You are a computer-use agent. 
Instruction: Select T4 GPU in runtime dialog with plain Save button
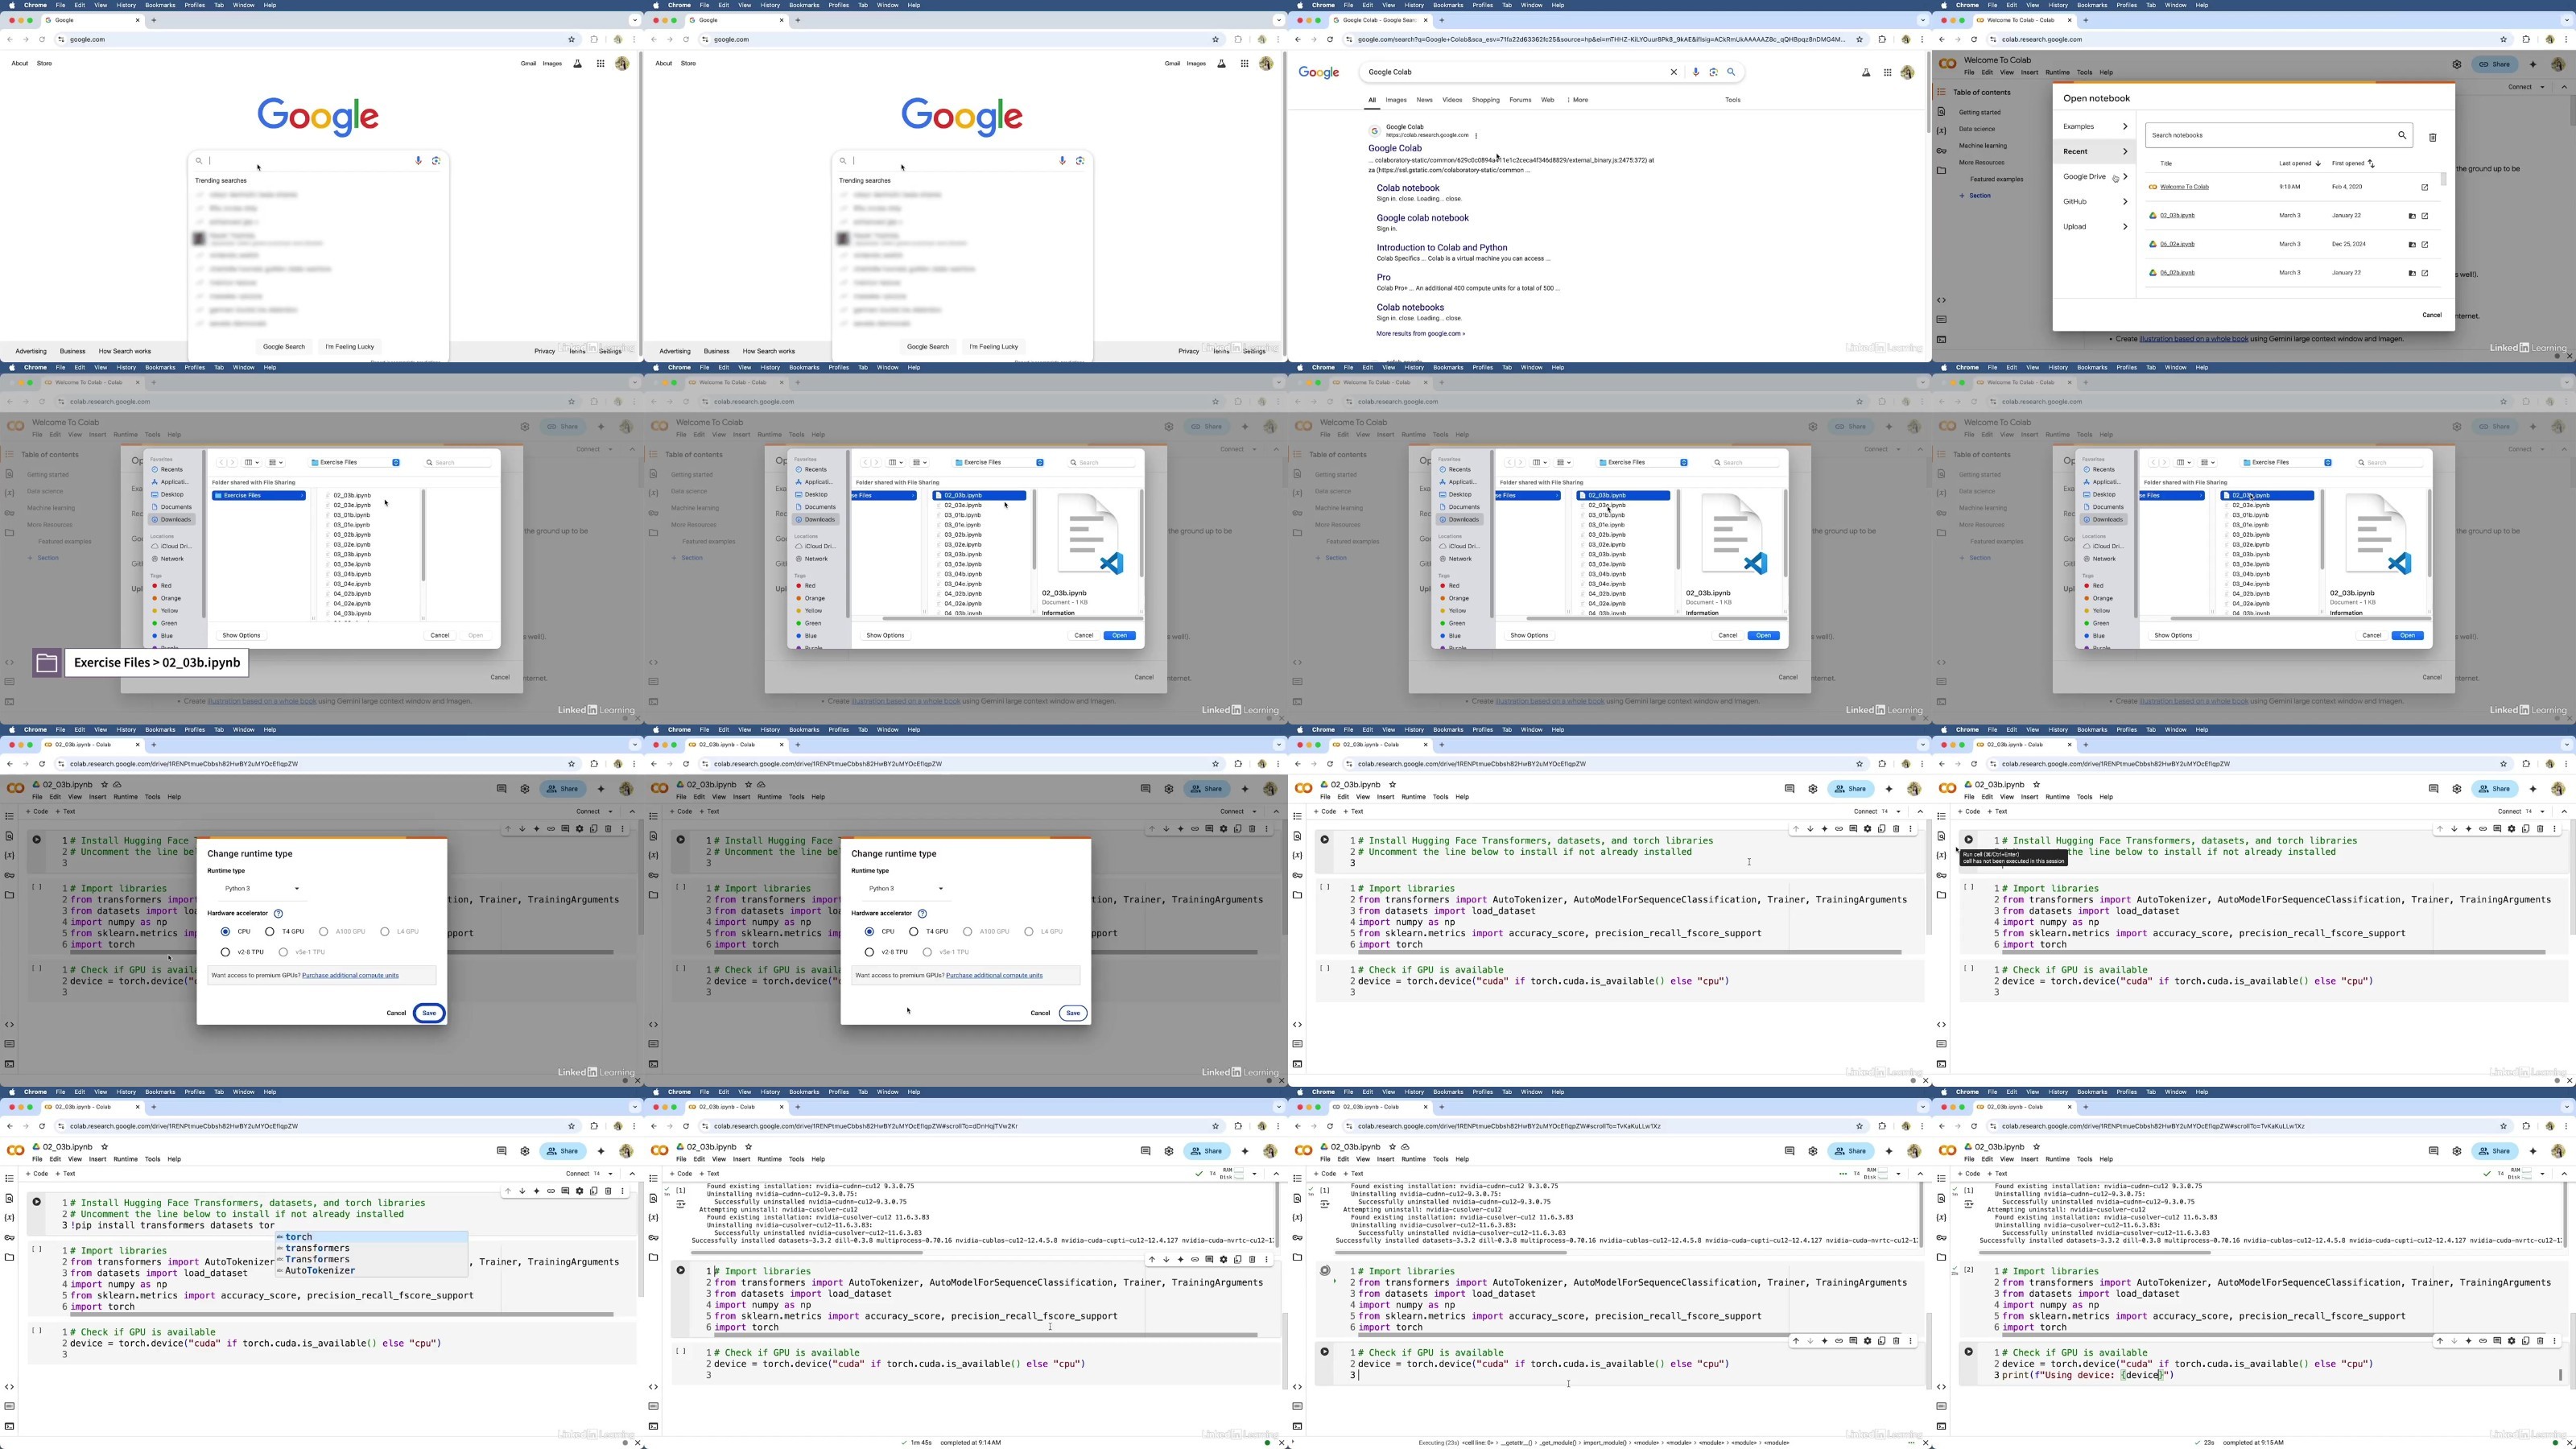click(x=913, y=931)
